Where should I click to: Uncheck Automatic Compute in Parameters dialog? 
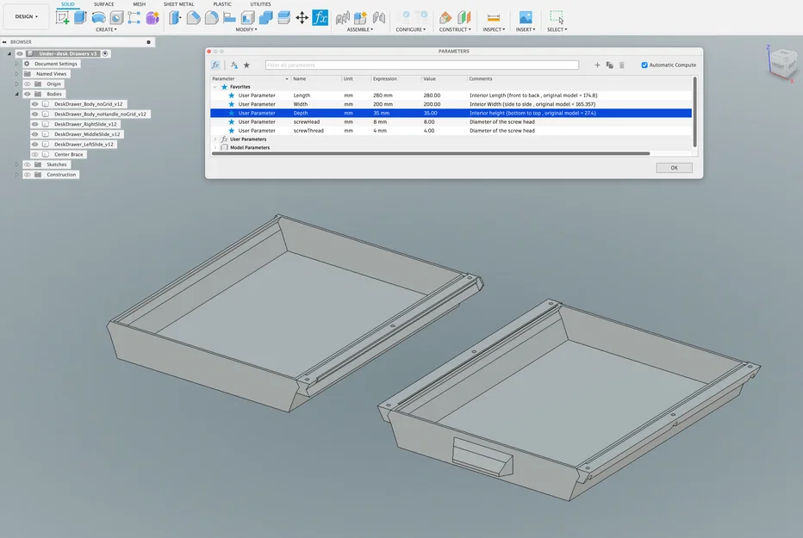[644, 65]
